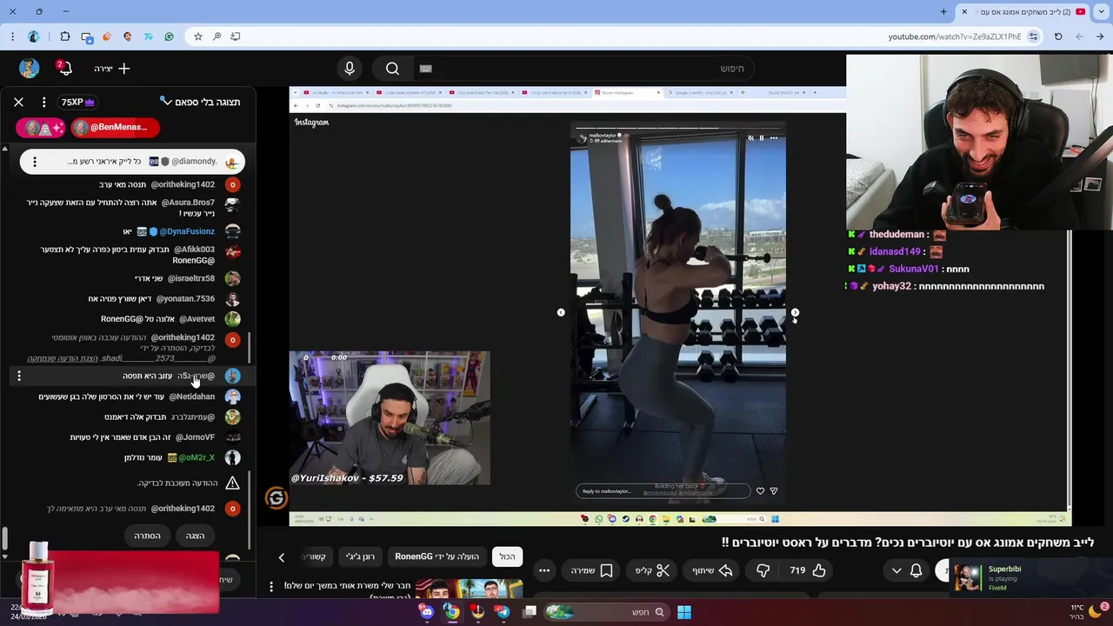Open live chat options three dots

tap(43, 102)
